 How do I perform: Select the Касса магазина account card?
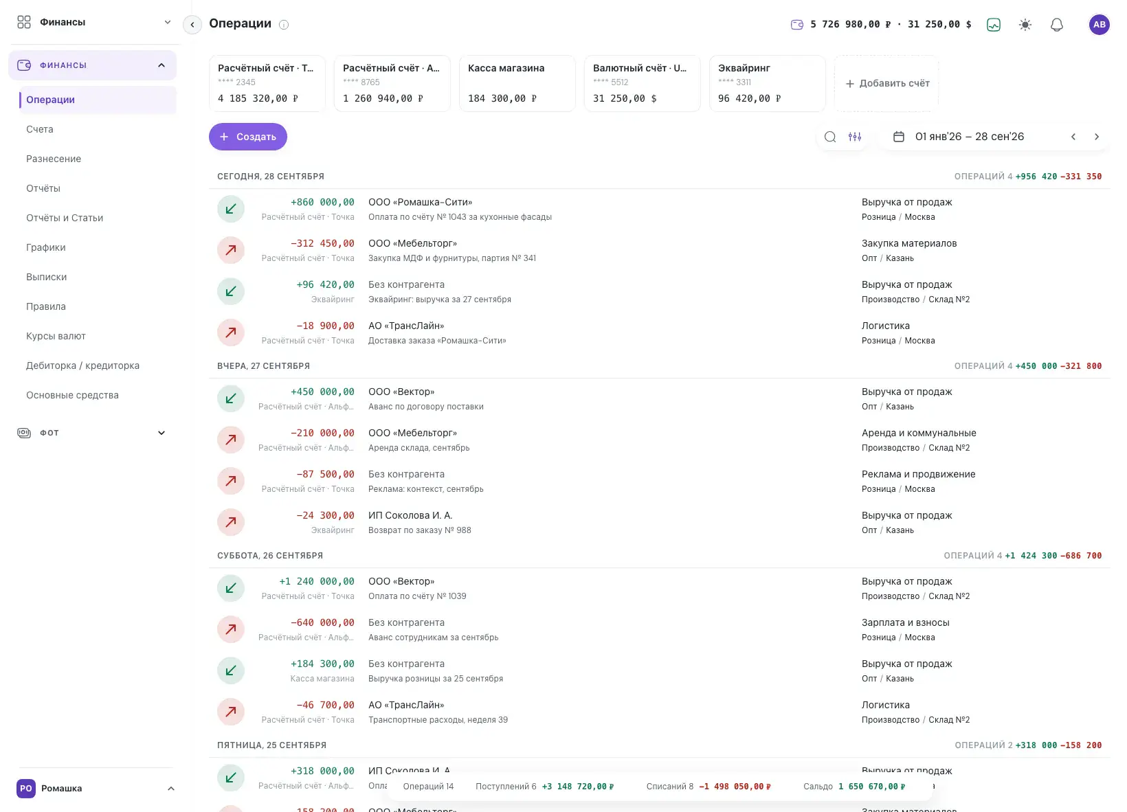517,83
